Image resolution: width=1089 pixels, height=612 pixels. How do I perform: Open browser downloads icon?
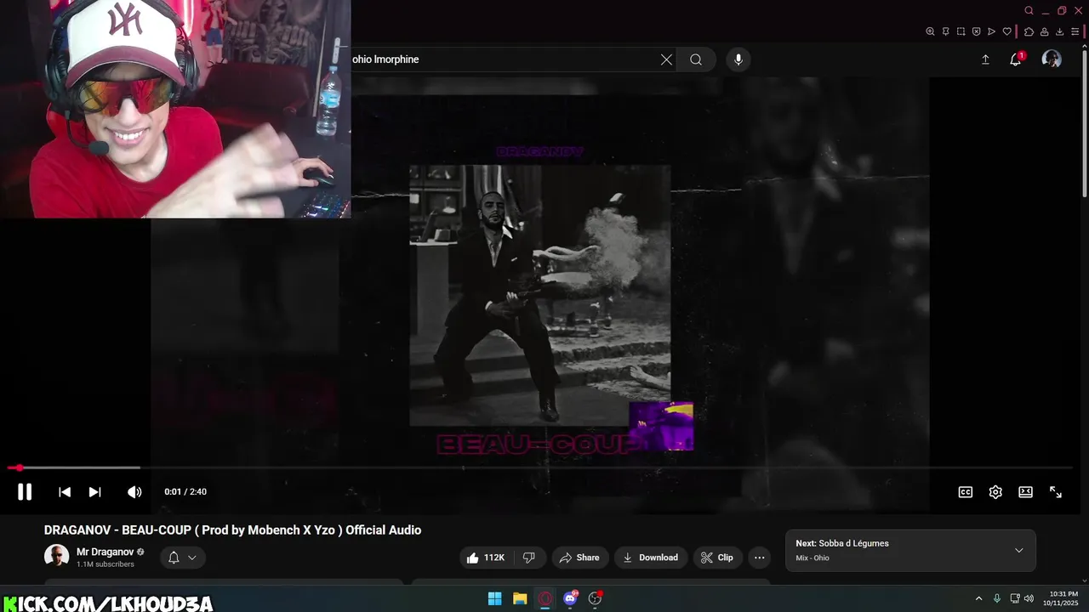tap(1060, 31)
